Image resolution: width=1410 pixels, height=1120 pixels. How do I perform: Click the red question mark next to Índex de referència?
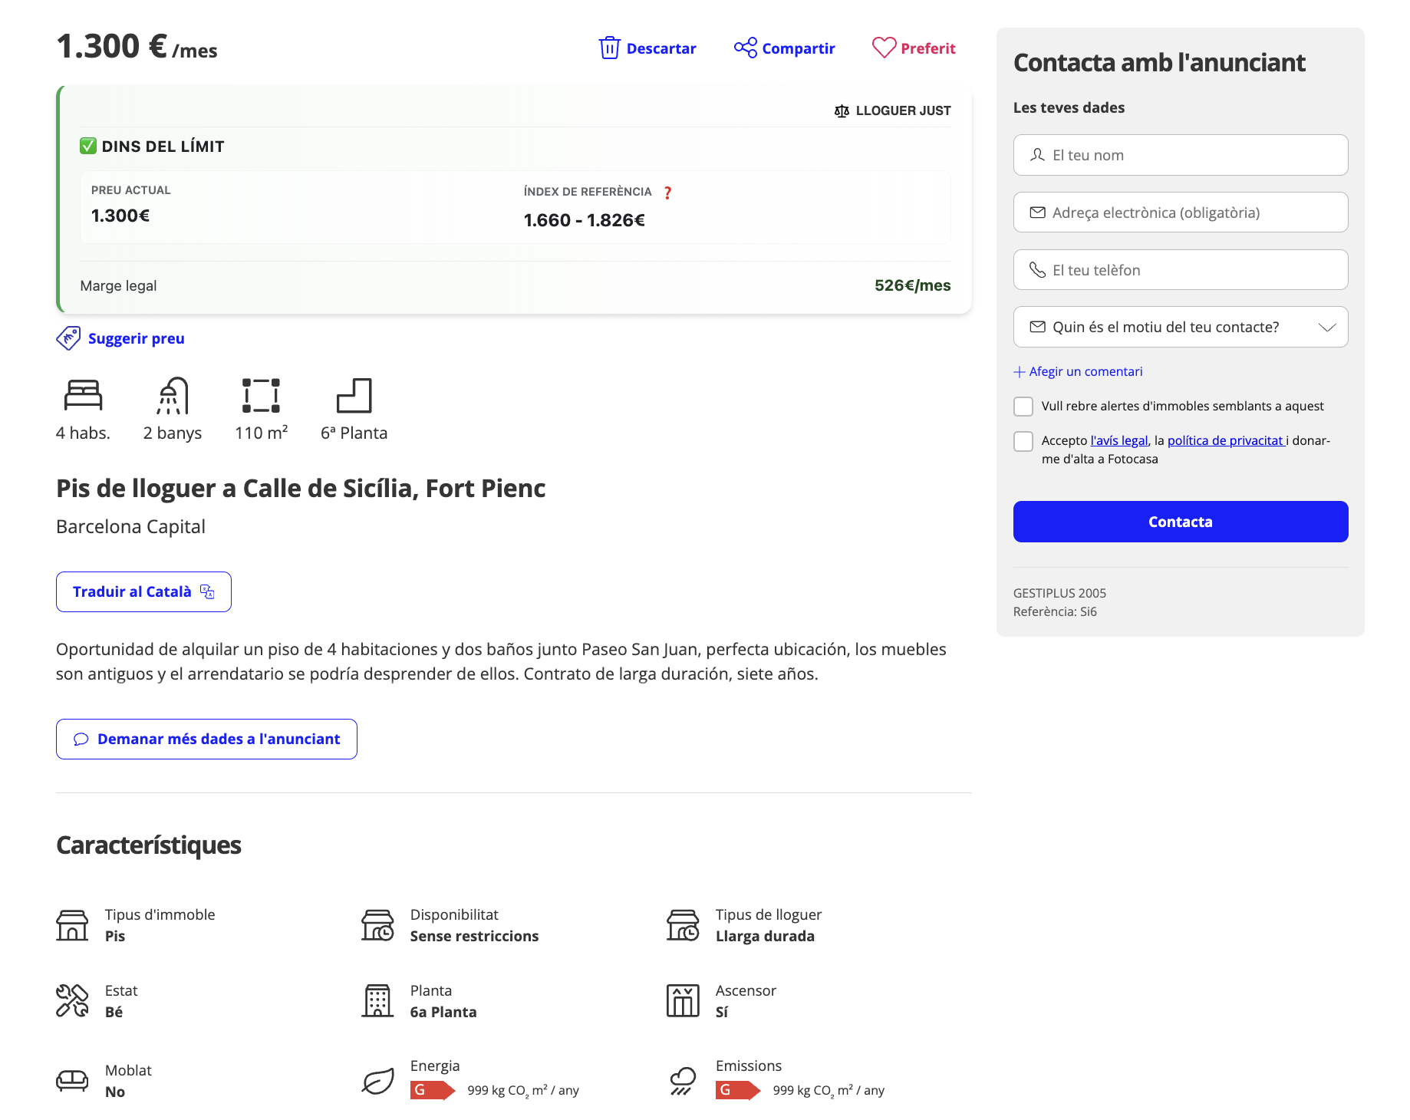click(x=667, y=193)
